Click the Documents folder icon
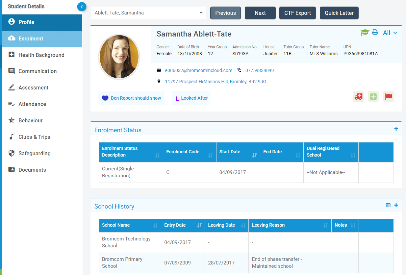406x275 pixels. coord(12,170)
